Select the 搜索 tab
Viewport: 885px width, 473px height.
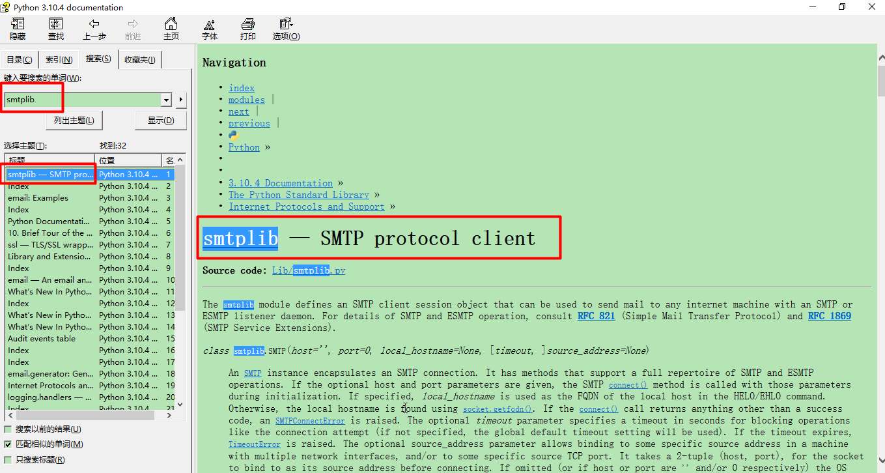98,59
